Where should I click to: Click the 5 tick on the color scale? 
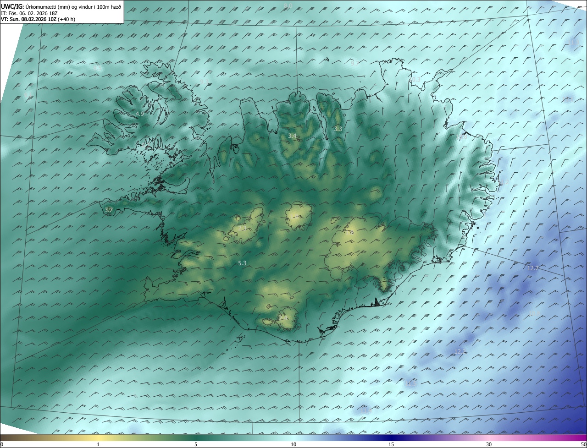point(196,444)
